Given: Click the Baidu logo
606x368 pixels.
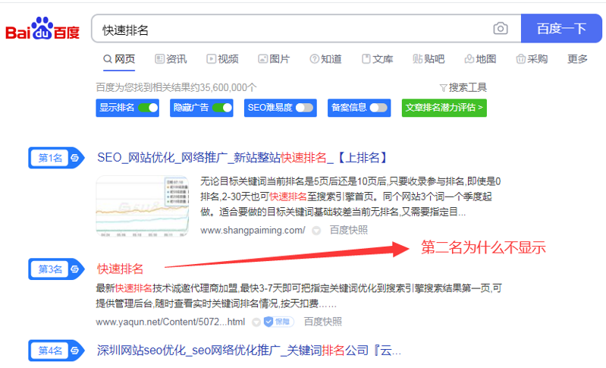Looking at the screenshot, I should (x=42, y=29).
